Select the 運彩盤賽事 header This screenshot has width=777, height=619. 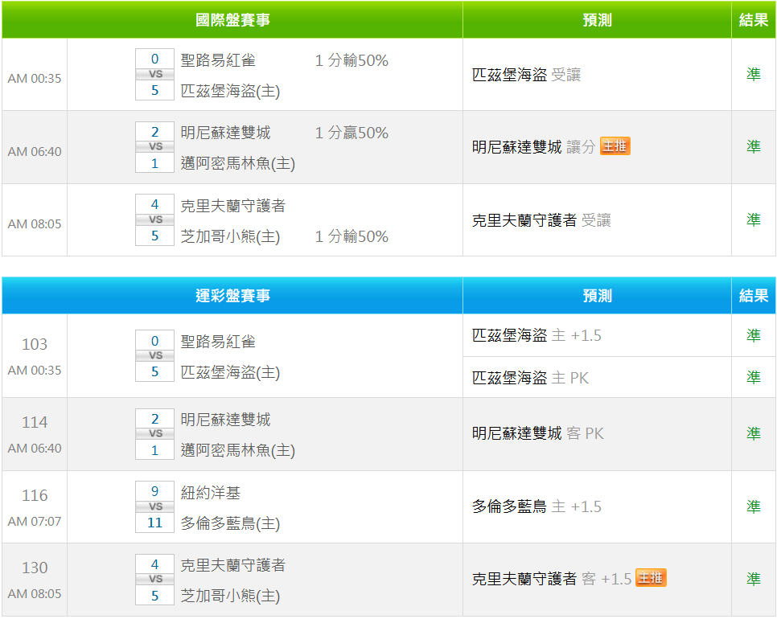pyautogui.click(x=232, y=296)
